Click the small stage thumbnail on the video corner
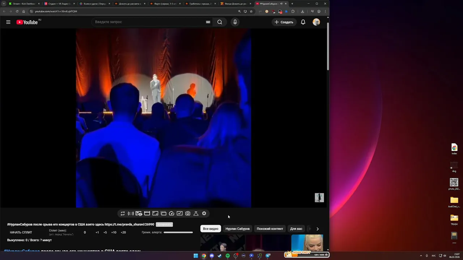This screenshot has width=463, height=260. (x=319, y=198)
